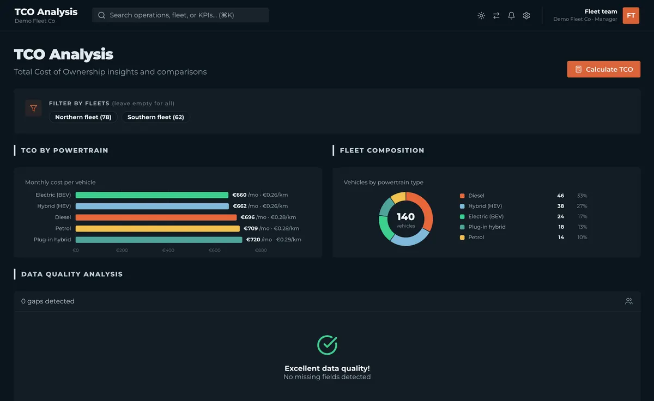Click the '0 gaps detected' text
This screenshot has height=401, width=654.
(48, 301)
